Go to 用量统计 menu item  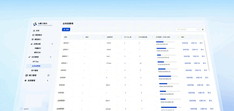pyautogui.click(x=38, y=48)
